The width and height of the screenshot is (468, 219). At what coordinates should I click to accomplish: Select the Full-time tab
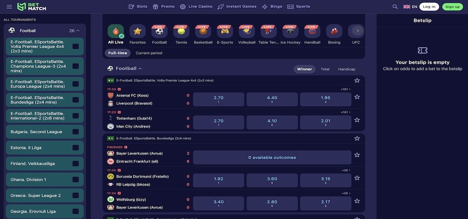(x=117, y=53)
